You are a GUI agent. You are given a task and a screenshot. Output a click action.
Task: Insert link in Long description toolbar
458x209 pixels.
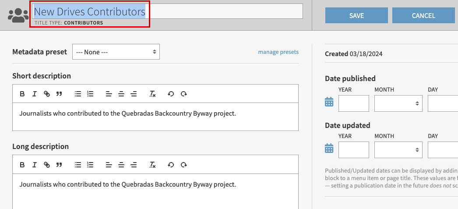click(47, 165)
